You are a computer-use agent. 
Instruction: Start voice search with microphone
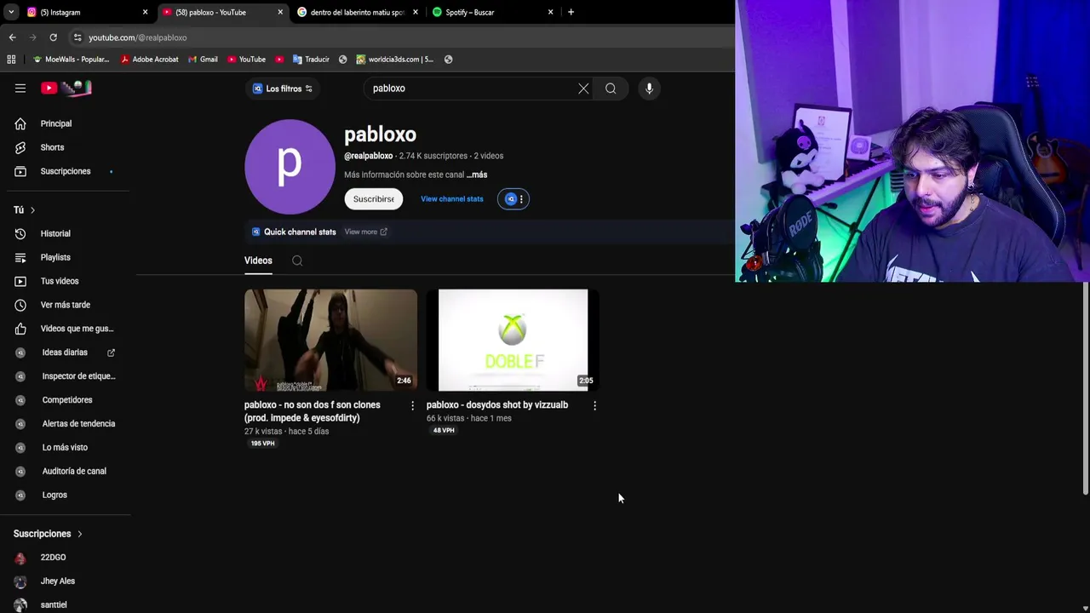(x=649, y=89)
